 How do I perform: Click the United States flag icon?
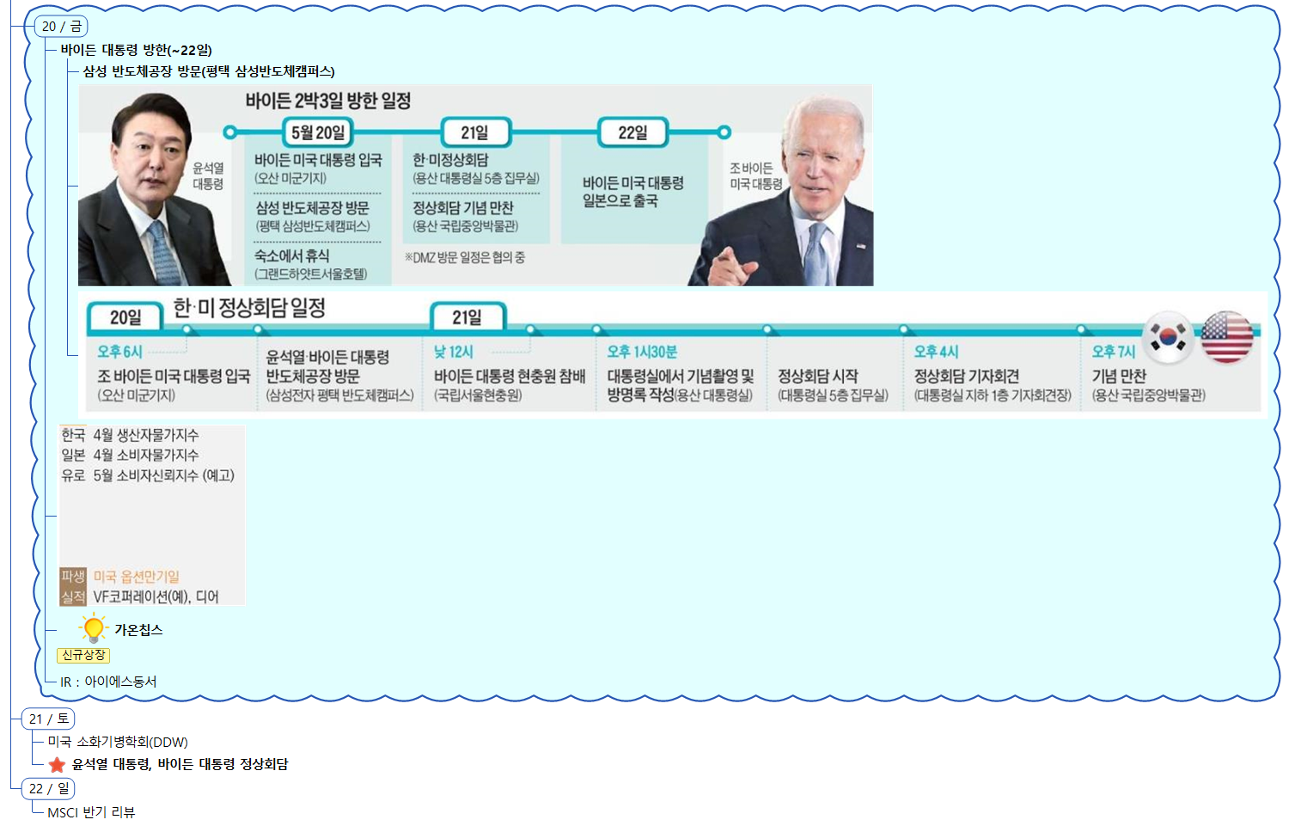click(x=1227, y=337)
